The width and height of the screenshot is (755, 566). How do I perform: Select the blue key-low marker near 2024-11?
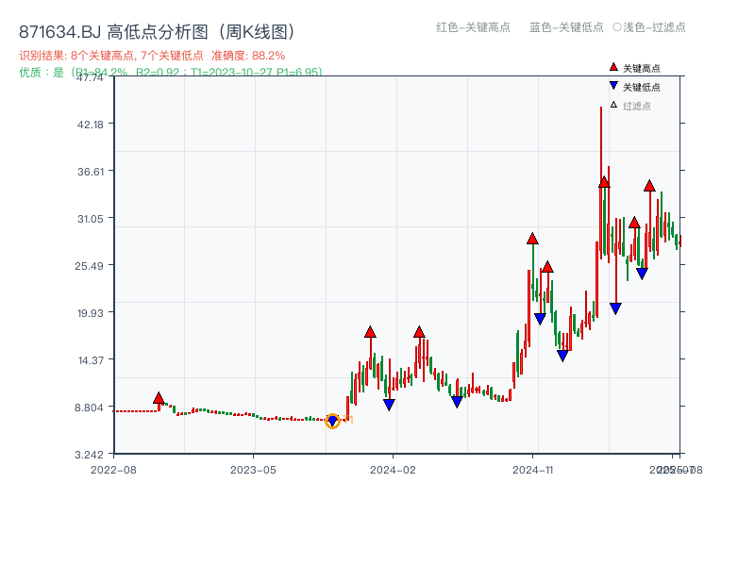(x=540, y=315)
